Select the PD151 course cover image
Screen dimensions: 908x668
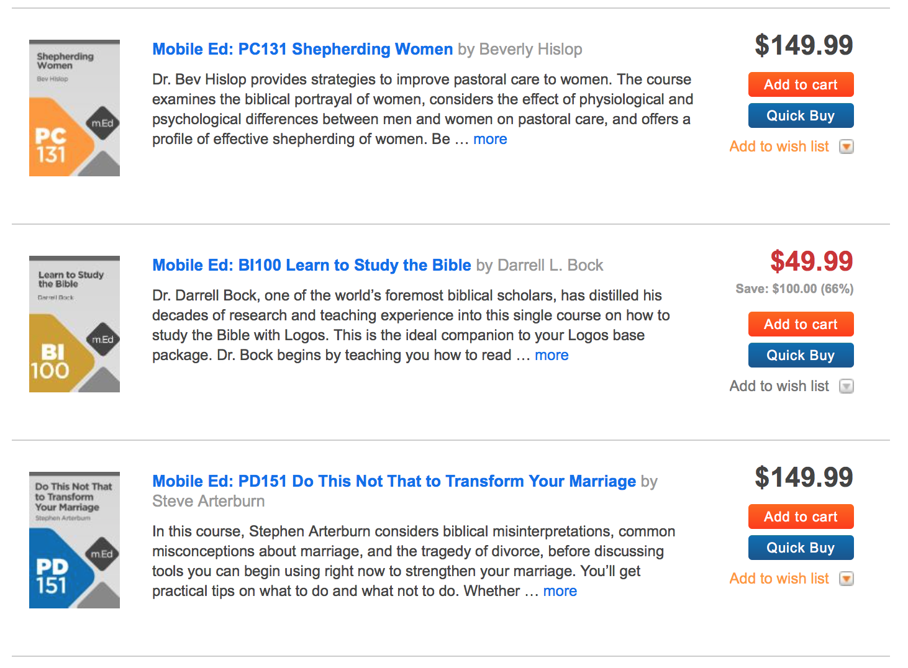click(75, 540)
